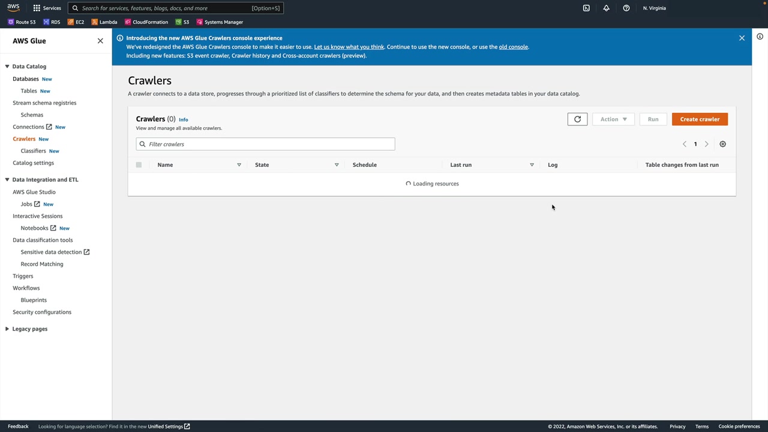Open Data classification tools

(x=43, y=240)
